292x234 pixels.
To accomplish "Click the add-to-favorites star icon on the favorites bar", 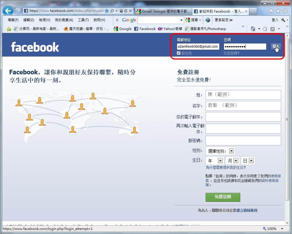I will (9, 29).
